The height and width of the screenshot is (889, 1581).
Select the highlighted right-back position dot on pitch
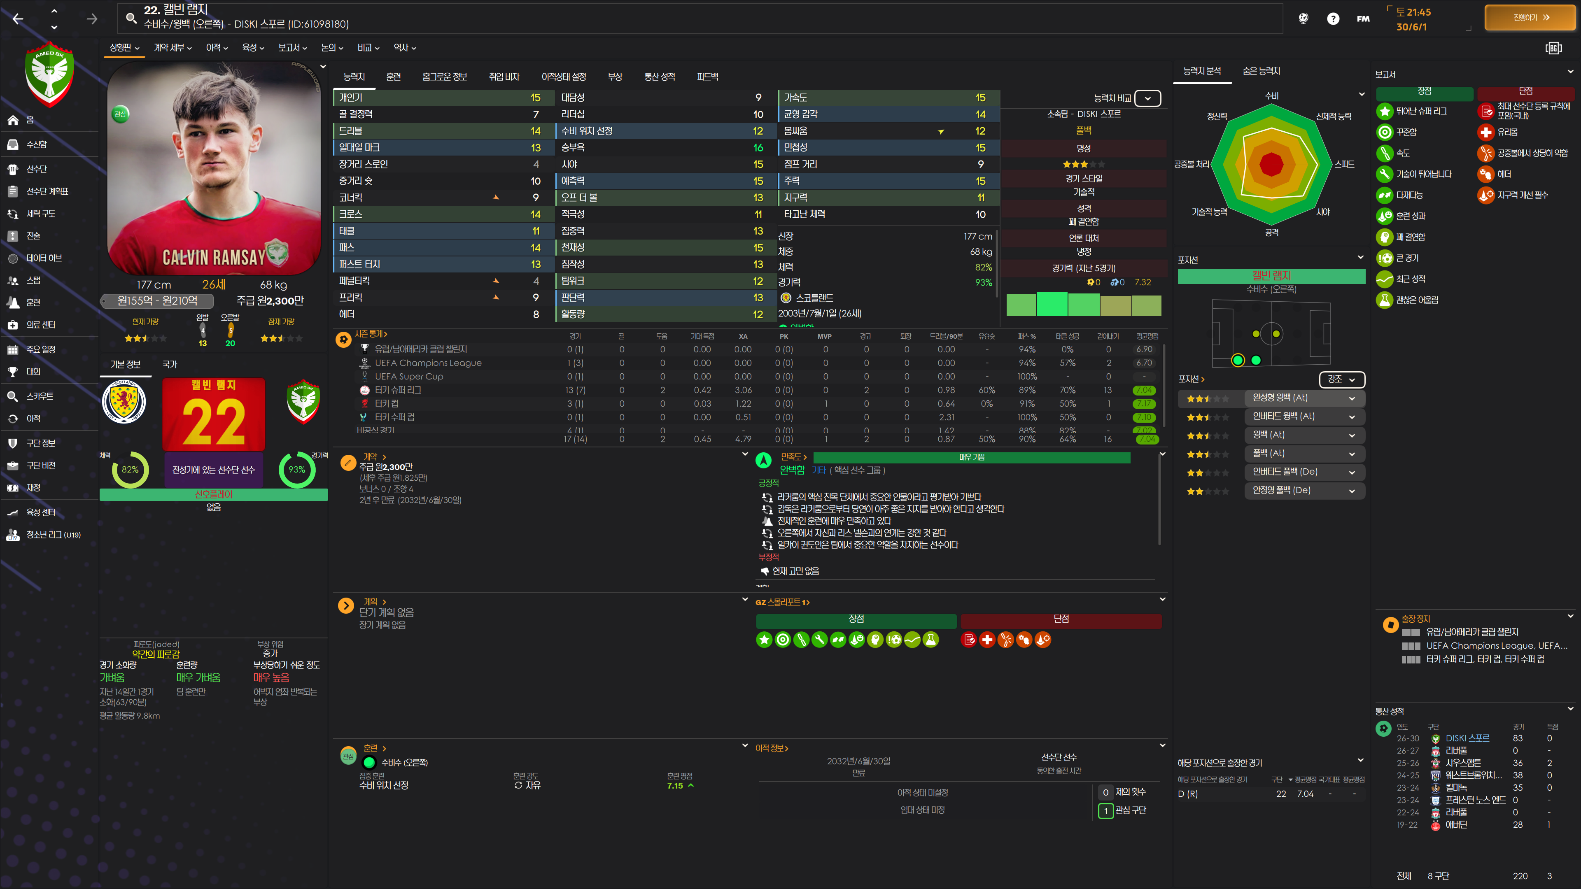(1237, 360)
